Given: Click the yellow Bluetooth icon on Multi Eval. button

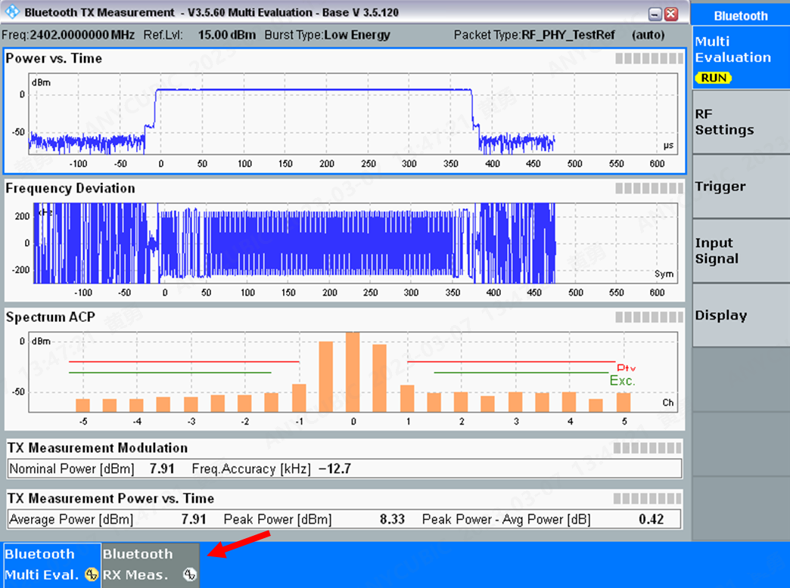Looking at the screenshot, I should pos(90,576).
